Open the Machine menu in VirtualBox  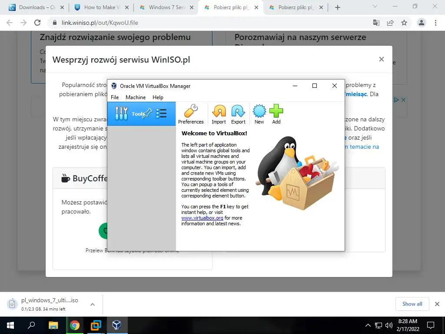click(x=136, y=97)
